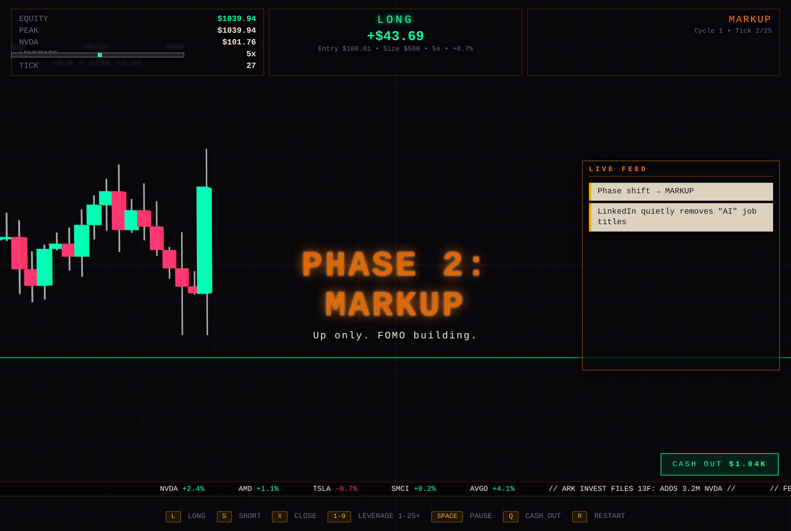Click the EQUITY value $1039.94
The height and width of the screenshot is (531, 791).
tap(237, 19)
